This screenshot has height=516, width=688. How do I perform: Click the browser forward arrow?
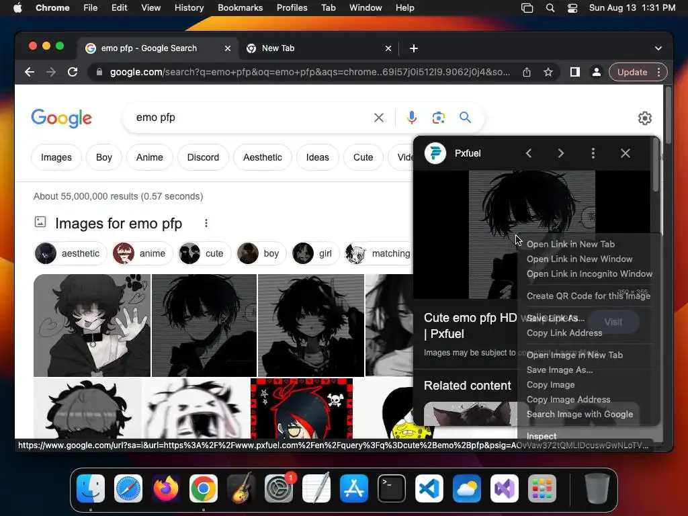click(x=51, y=72)
